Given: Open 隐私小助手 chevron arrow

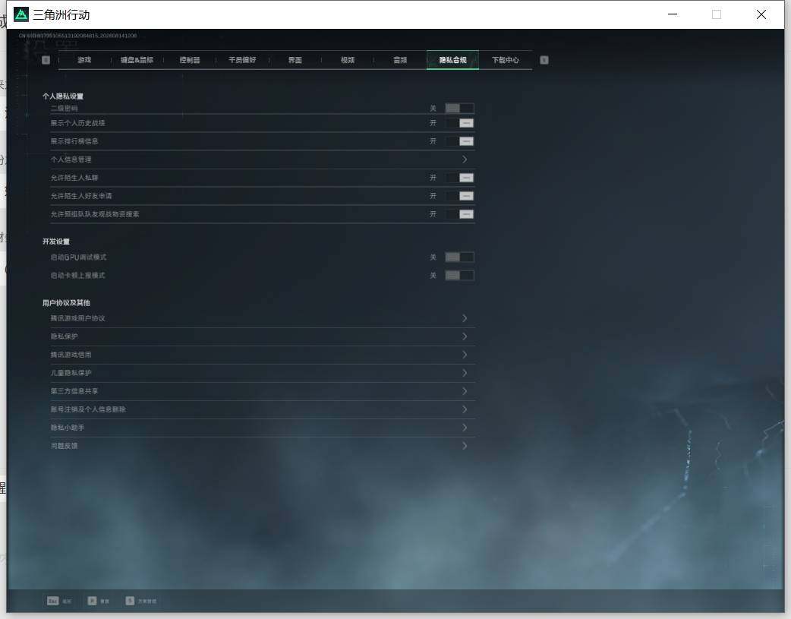Looking at the screenshot, I should pos(465,427).
